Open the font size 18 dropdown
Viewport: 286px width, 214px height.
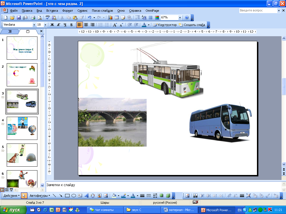[x=46, y=25]
